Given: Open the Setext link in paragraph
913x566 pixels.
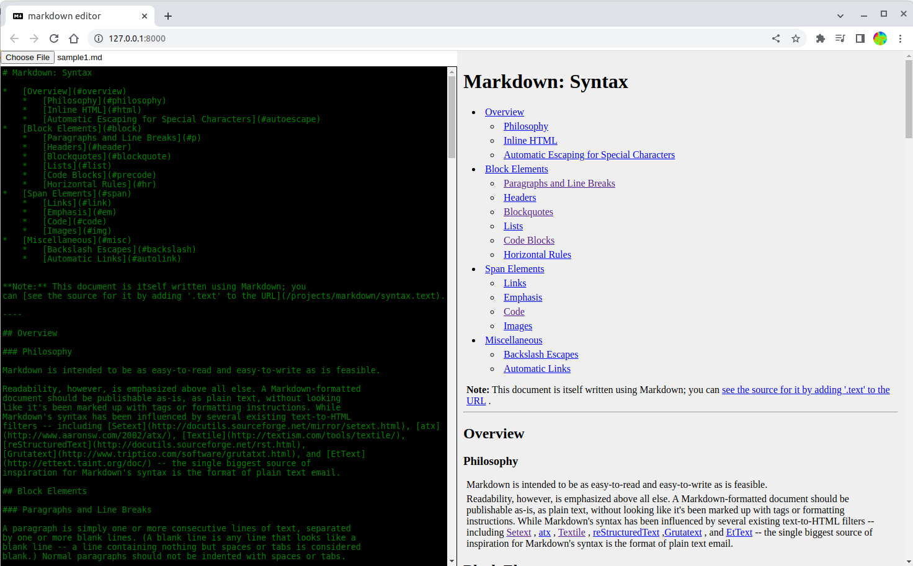Looking at the screenshot, I should tap(519, 533).
